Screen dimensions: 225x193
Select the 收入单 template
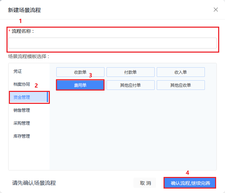tap(181, 72)
